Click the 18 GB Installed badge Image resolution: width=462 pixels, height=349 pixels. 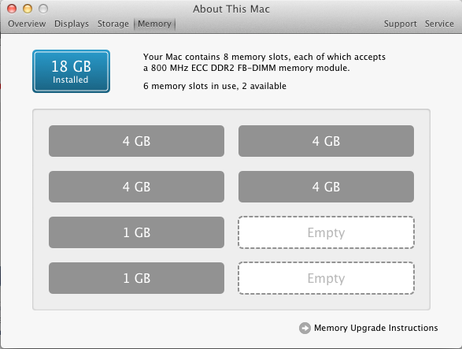pos(72,72)
